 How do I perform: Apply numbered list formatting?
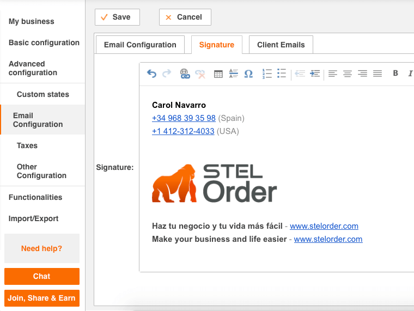point(267,74)
